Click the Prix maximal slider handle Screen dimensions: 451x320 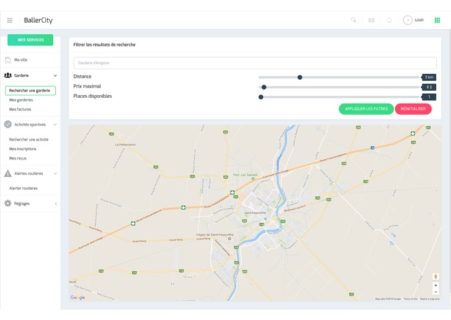(x=263, y=87)
